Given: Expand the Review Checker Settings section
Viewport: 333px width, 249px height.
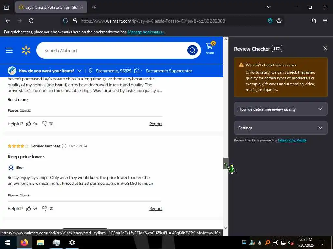Looking at the screenshot, I should pos(281,128).
